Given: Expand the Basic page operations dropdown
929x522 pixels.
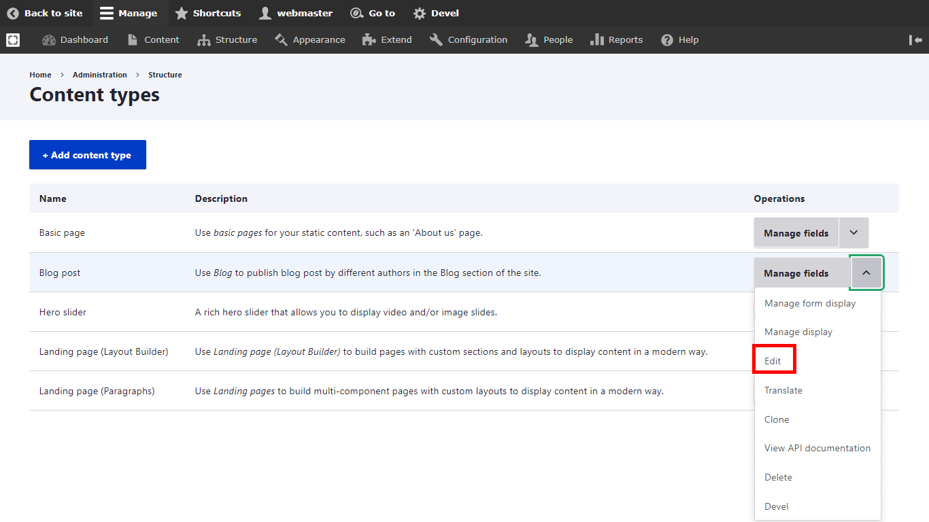Looking at the screenshot, I should 854,232.
